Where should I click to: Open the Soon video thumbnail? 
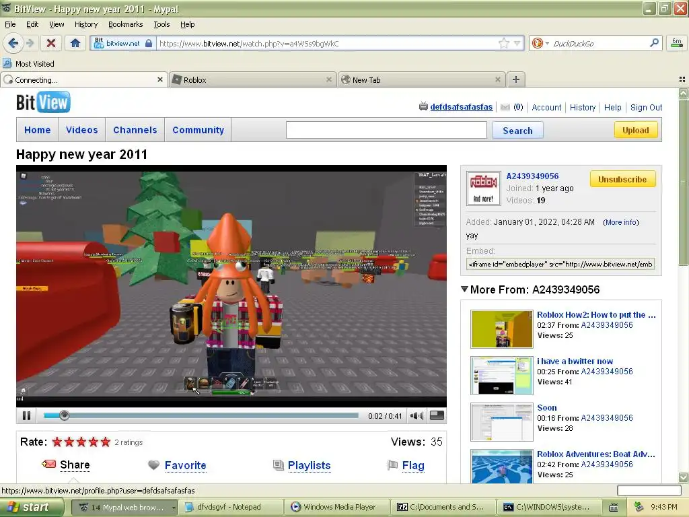[x=501, y=422]
